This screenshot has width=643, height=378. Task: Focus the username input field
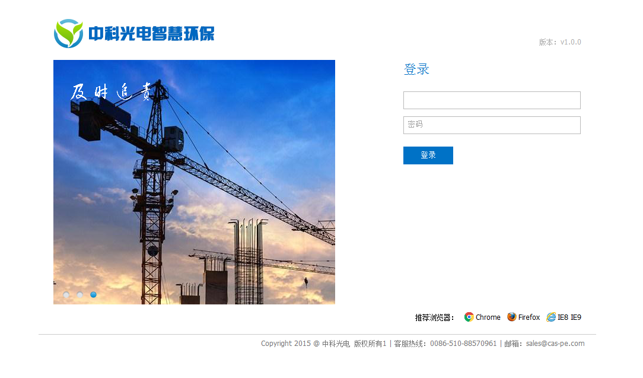coord(492,100)
